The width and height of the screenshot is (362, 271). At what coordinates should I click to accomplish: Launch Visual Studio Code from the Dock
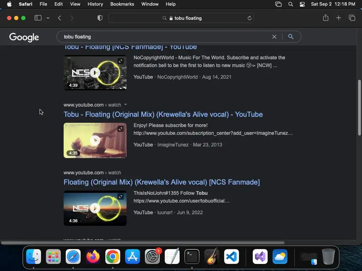click(232, 257)
